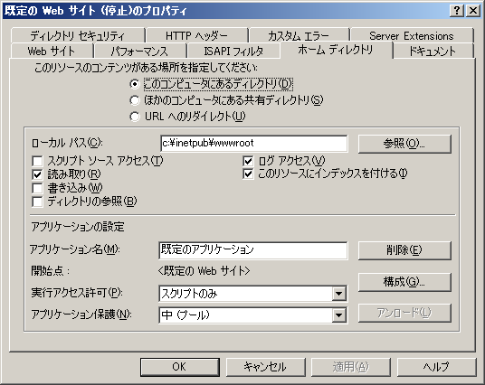485x385 pixels.
Task: Open the Server Extensions tab
Action: (x=412, y=36)
